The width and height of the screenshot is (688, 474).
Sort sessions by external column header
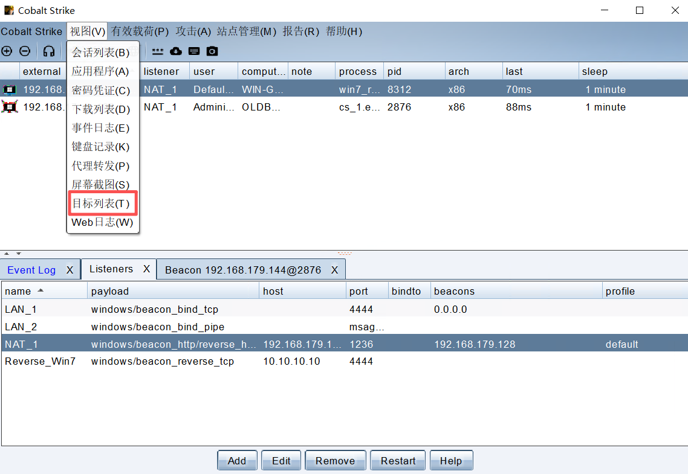pyautogui.click(x=42, y=71)
